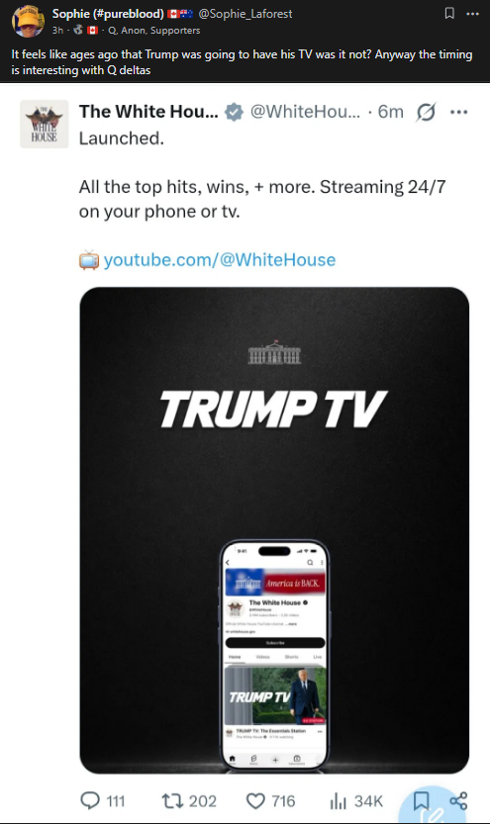Expand the tweet's three-dot more options
490x824 pixels.
tap(459, 112)
